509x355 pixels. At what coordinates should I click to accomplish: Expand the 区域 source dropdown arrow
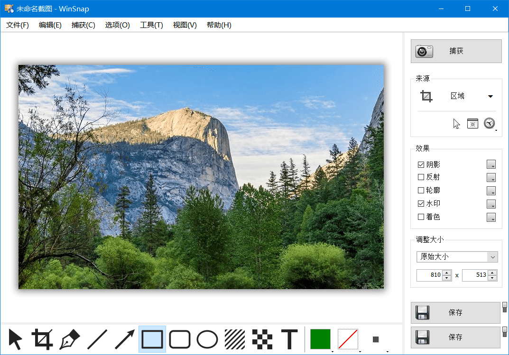pyautogui.click(x=490, y=96)
